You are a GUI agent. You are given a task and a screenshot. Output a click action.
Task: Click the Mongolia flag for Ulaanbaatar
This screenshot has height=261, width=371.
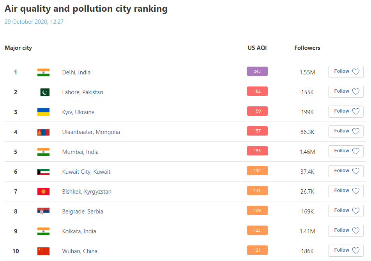click(43, 132)
